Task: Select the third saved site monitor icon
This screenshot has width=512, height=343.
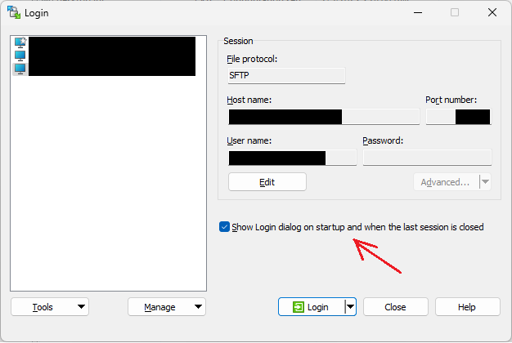Action: [x=20, y=69]
